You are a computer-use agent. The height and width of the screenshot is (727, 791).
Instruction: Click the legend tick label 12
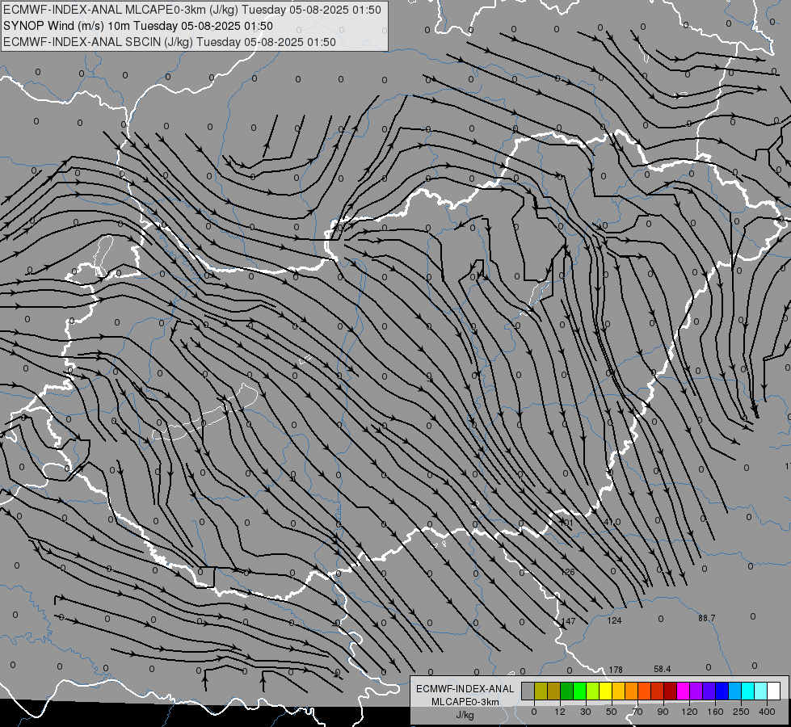coord(560,712)
